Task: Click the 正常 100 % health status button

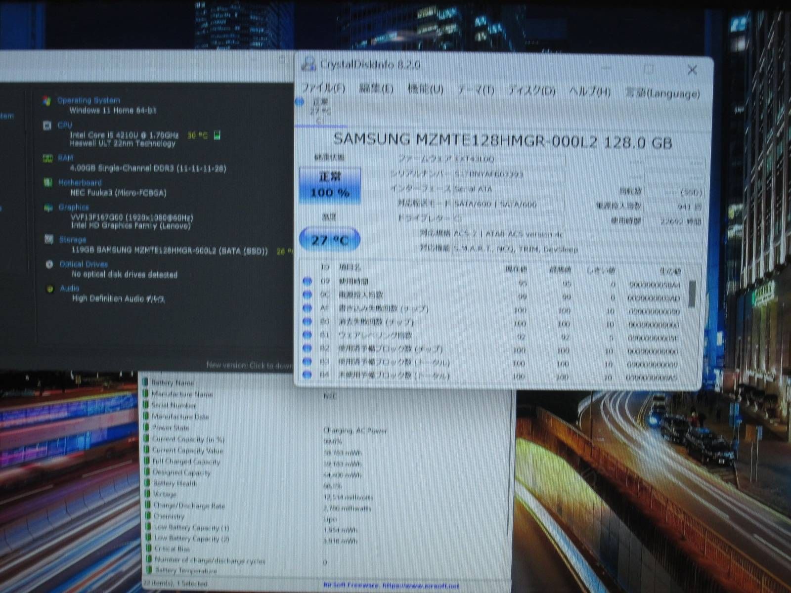Action: (330, 185)
